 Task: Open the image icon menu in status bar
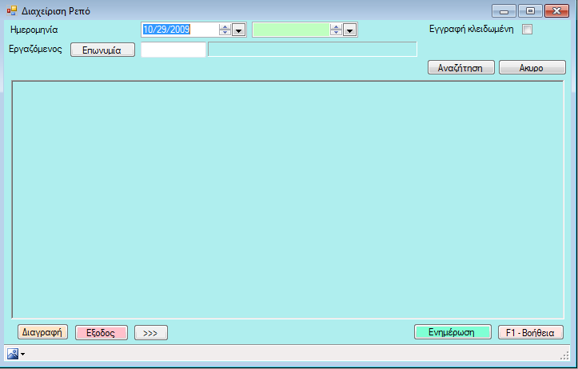tap(16, 354)
